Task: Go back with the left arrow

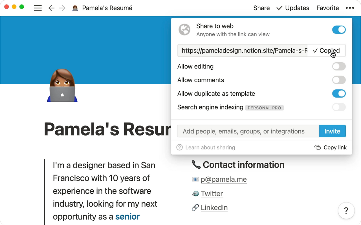Action: [x=51, y=8]
